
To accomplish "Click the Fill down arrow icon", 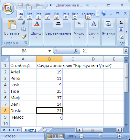I will tap(121, 29).
